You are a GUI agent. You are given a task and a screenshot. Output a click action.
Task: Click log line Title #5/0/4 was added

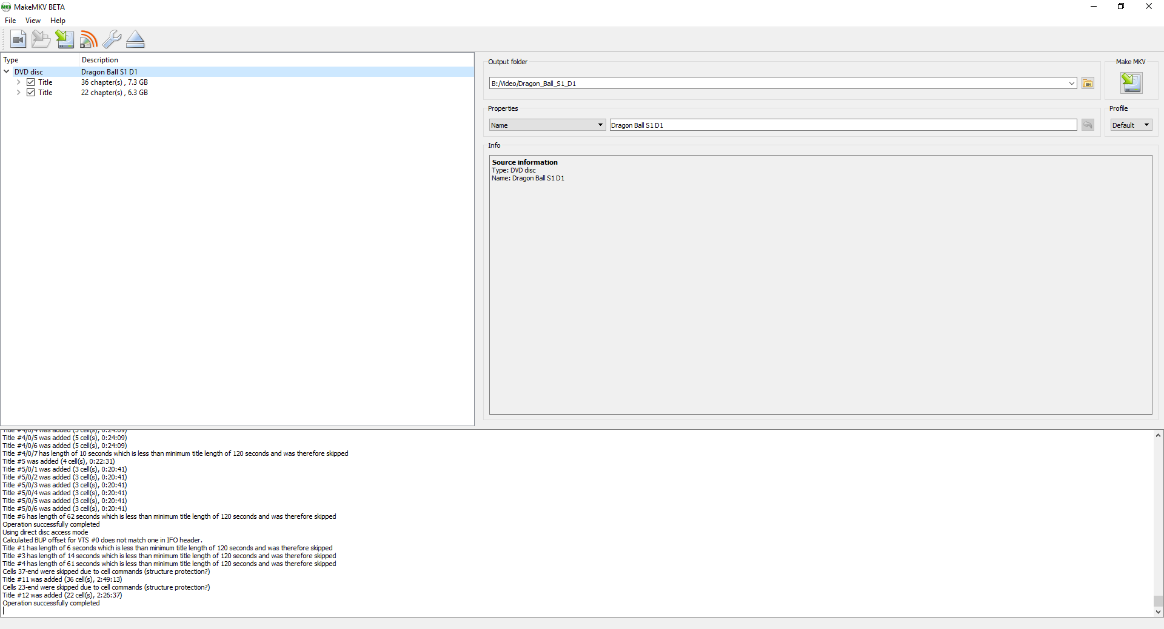[x=65, y=493]
